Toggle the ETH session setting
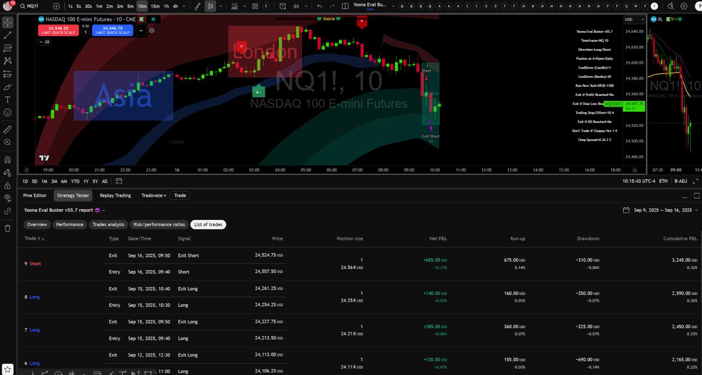Screen dimensions: 702x375 [x=663, y=181]
